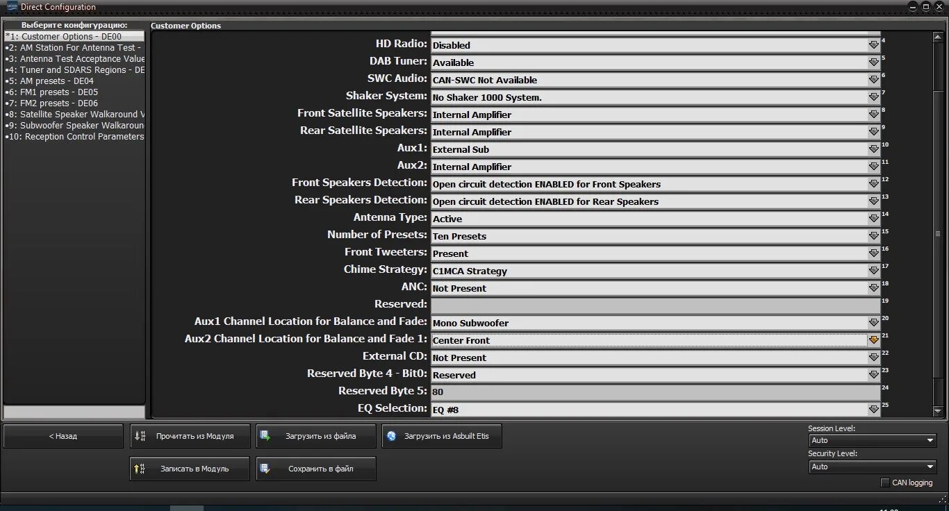
Task: Select 5: AM presets - DE04
Action: (x=74, y=81)
